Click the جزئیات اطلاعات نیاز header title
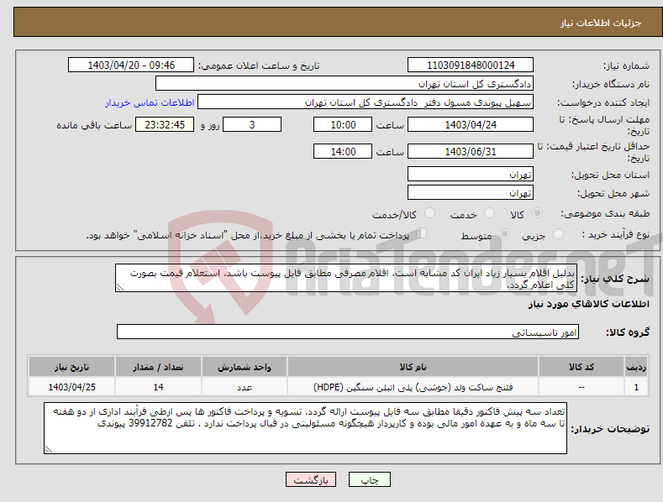 (x=601, y=23)
